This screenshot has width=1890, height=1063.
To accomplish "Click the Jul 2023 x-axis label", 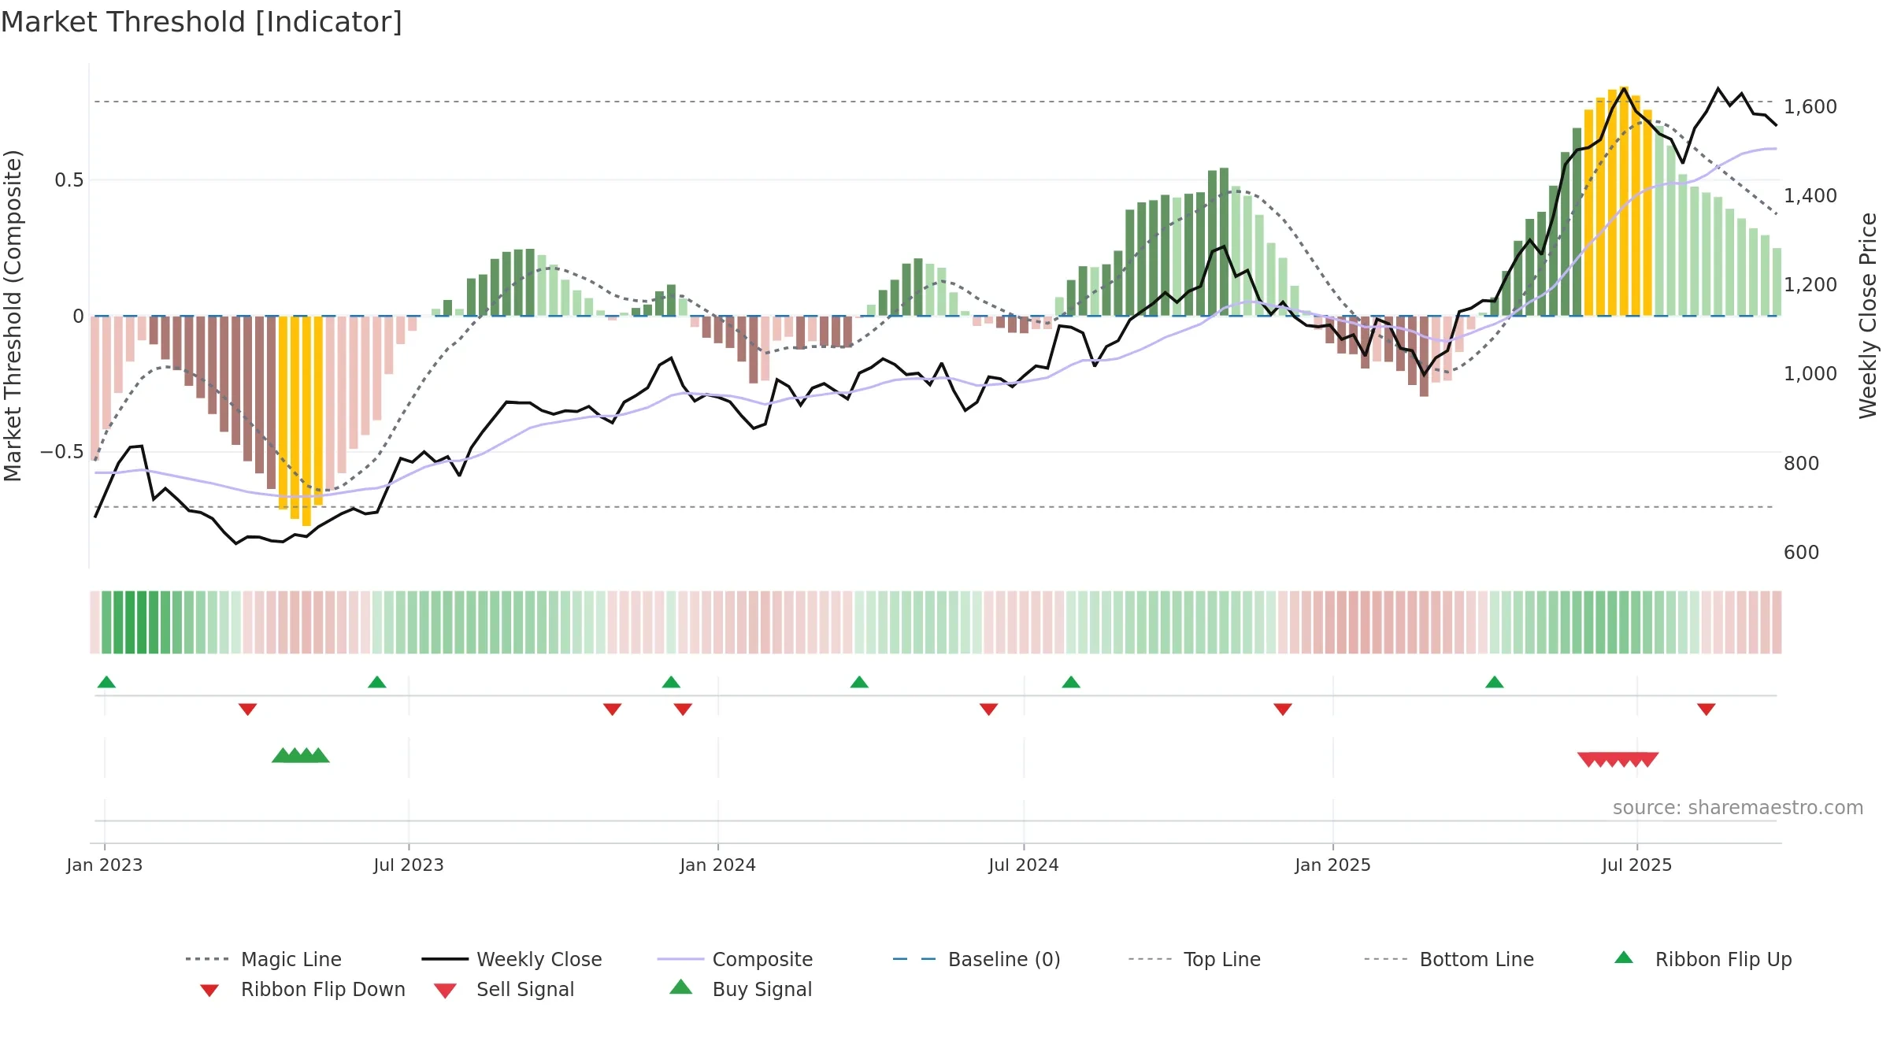I will pyautogui.click(x=409, y=865).
